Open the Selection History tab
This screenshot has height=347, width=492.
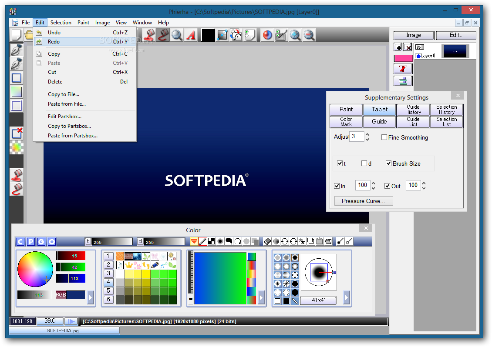point(447,110)
